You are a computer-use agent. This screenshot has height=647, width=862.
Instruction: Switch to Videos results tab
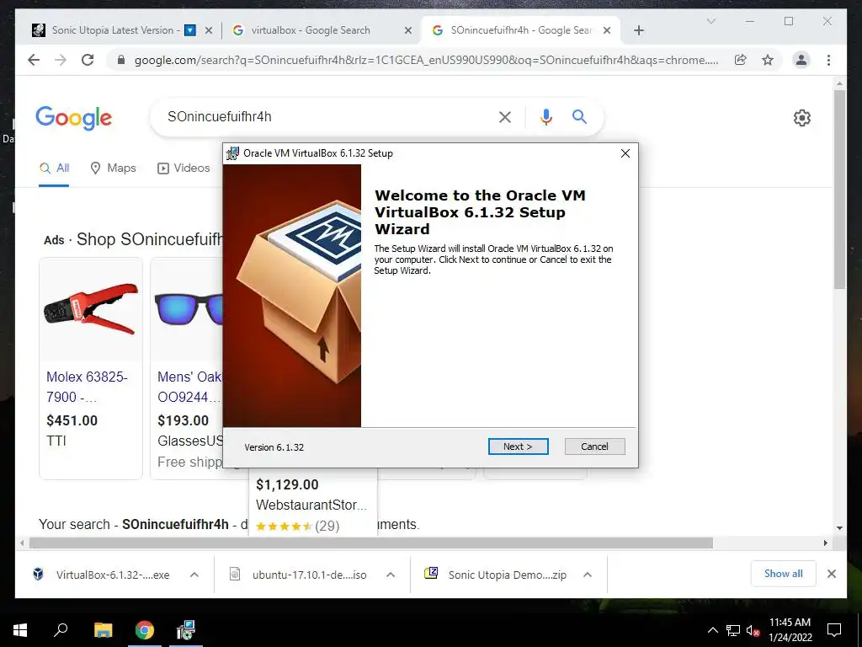coord(184,168)
